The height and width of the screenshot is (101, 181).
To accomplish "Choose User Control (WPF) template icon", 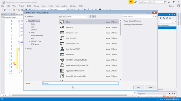I will click(x=62, y=49).
